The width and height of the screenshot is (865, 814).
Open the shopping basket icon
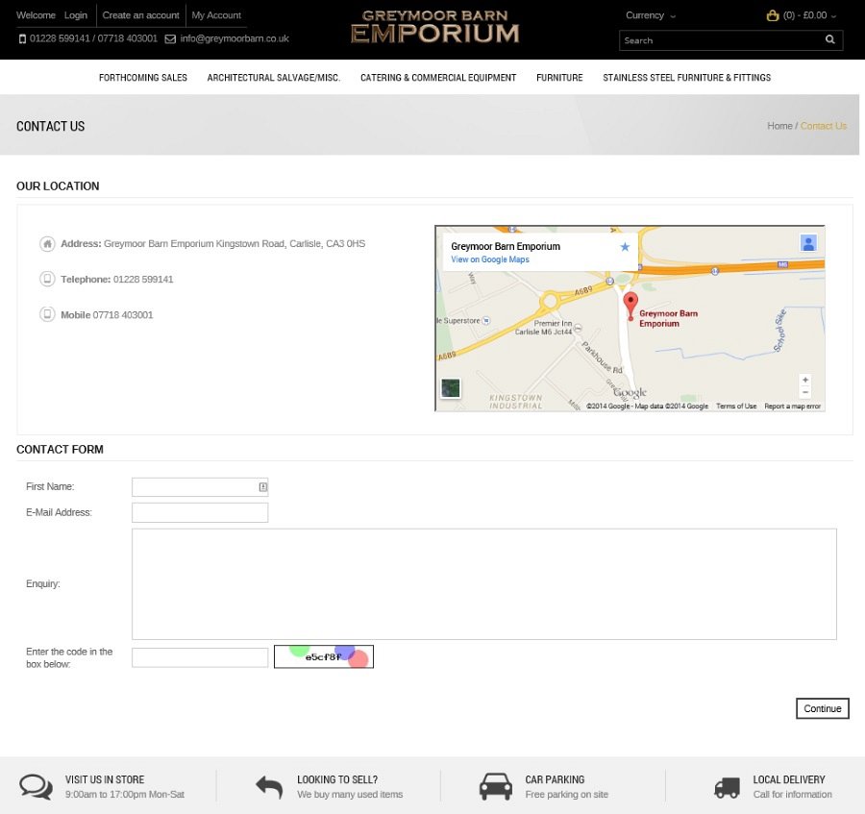coord(773,15)
